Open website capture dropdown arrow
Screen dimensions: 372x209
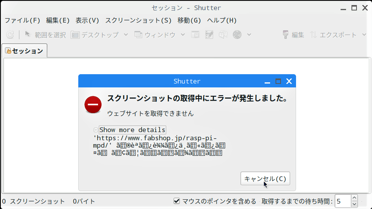tap(249, 35)
